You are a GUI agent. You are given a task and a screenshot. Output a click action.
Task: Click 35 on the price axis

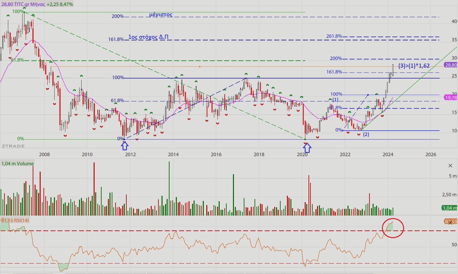point(454,40)
